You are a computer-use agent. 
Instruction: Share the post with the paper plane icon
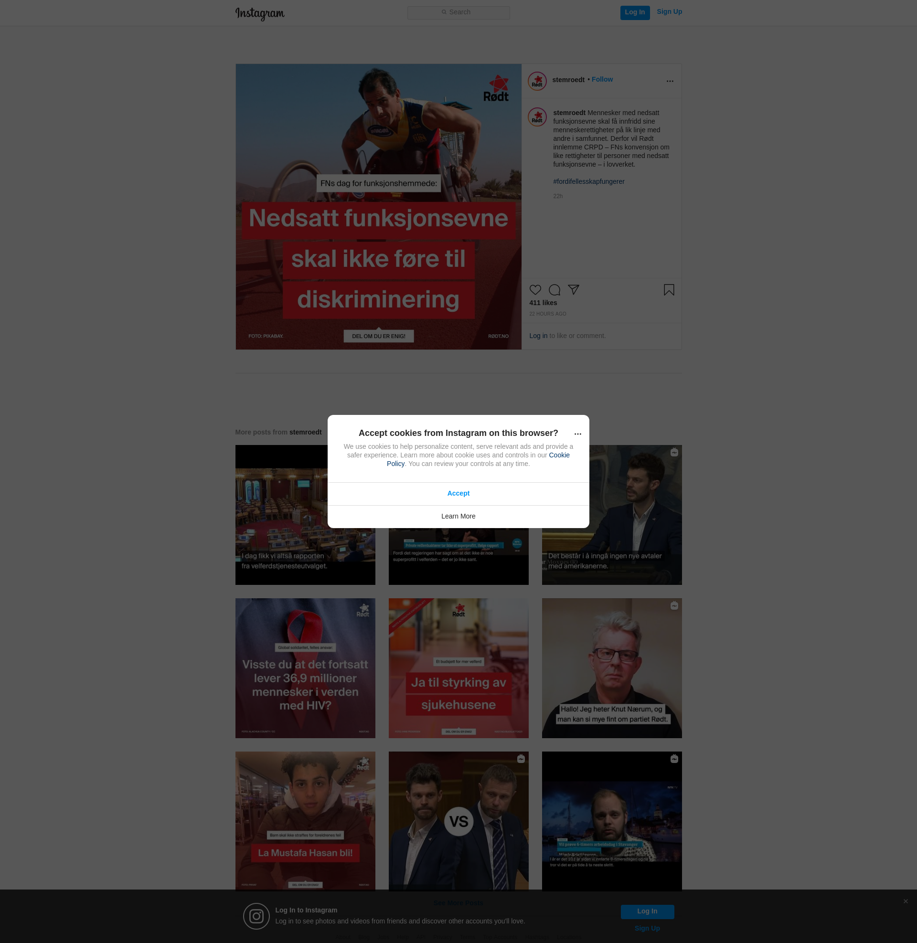click(x=573, y=290)
